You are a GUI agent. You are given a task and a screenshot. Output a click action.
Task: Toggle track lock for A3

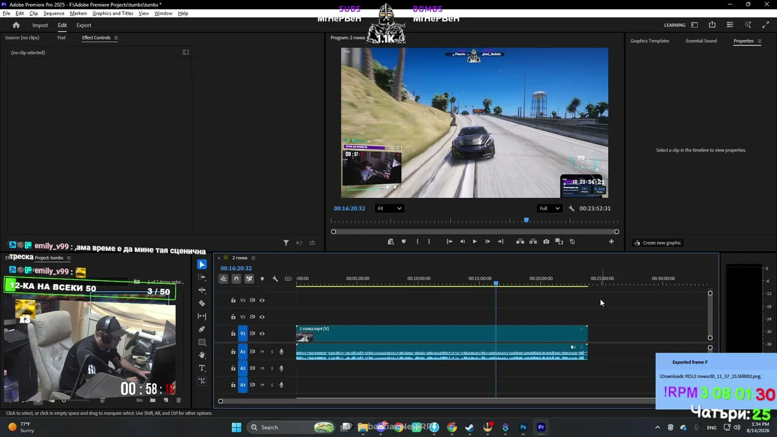(233, 385)
